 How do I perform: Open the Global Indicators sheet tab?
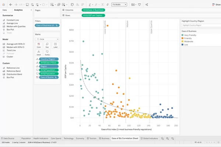[150, 138]
